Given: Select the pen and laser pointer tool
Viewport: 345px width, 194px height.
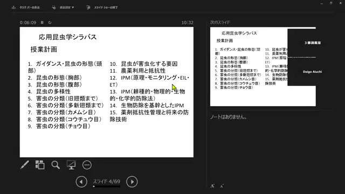Looking at the screenshot, I should 25,165.
